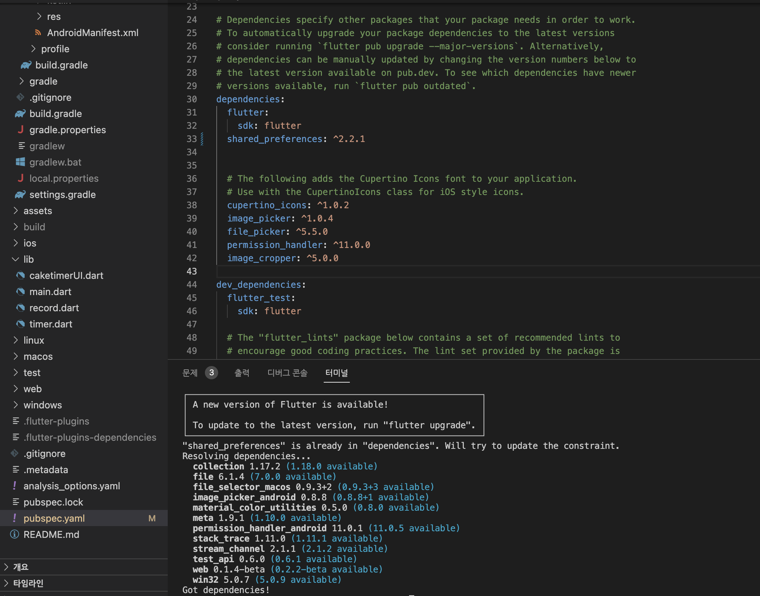
Task: Collapse the lib folder
Action: 15,259
